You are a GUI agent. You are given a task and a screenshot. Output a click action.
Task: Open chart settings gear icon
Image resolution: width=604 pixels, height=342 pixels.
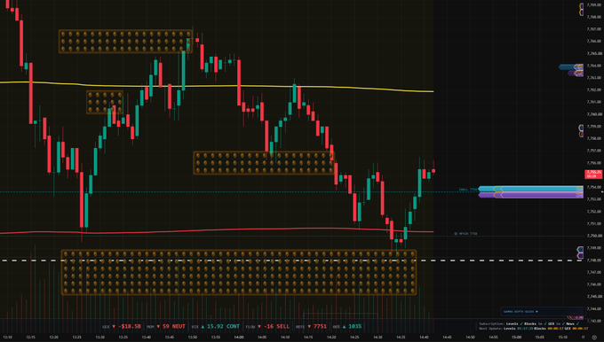594,338
